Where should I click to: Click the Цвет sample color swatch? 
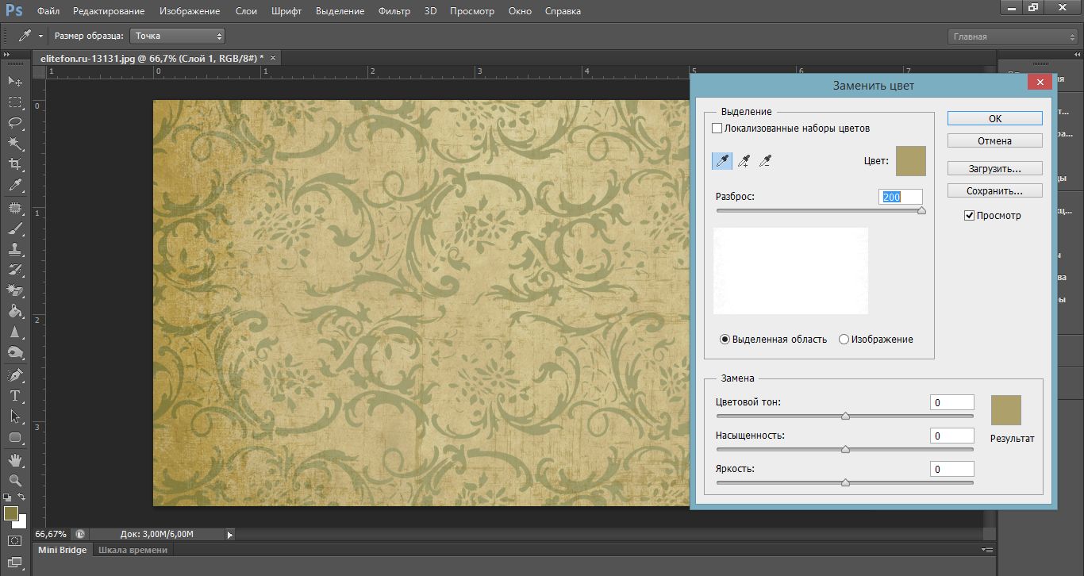[911, 161]
